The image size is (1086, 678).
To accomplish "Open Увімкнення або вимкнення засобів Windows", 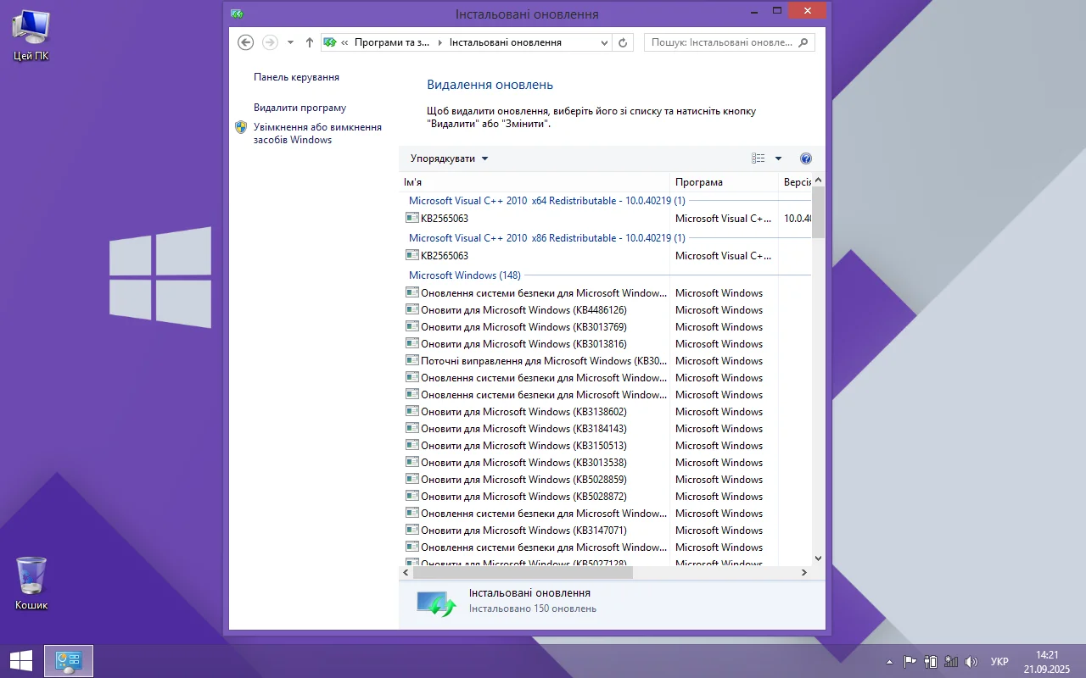I will [x=317, y=133].
